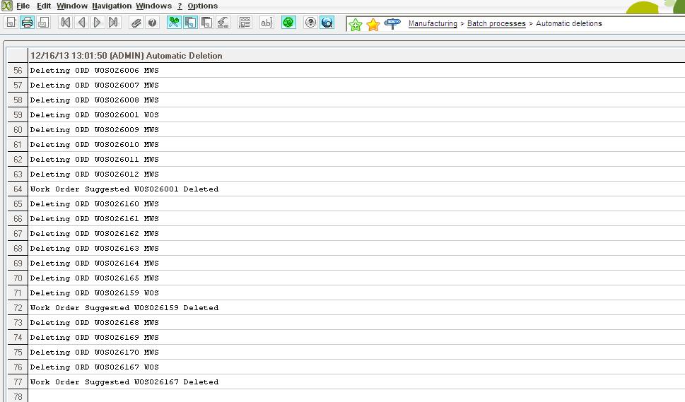Open the File menu
Viewport: 685px width, 402px height.
pyautogui.click(x=23, y=6)
